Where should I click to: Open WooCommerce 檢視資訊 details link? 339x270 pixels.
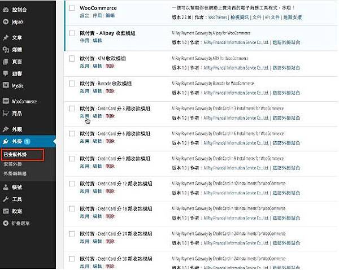tap(240, 18)
